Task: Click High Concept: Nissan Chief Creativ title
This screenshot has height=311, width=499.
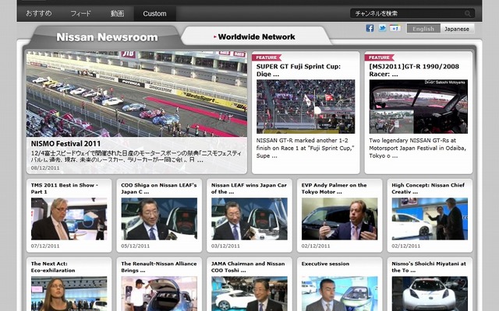Action: [428, 188]
